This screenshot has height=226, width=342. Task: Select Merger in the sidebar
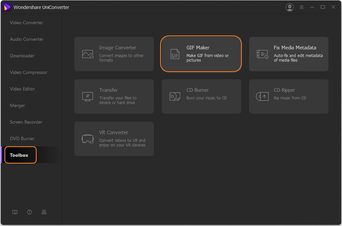pyautogui.click(x=17, y=106)
